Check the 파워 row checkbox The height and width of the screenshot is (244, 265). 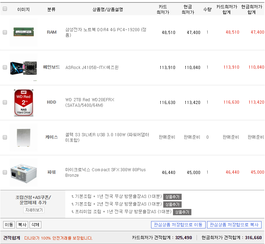click(5, 172)
